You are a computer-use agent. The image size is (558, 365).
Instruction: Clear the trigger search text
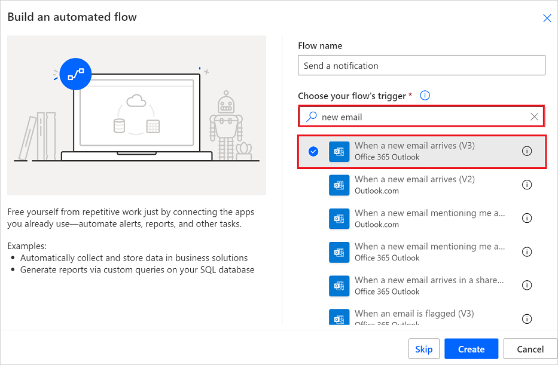(534, 116)
